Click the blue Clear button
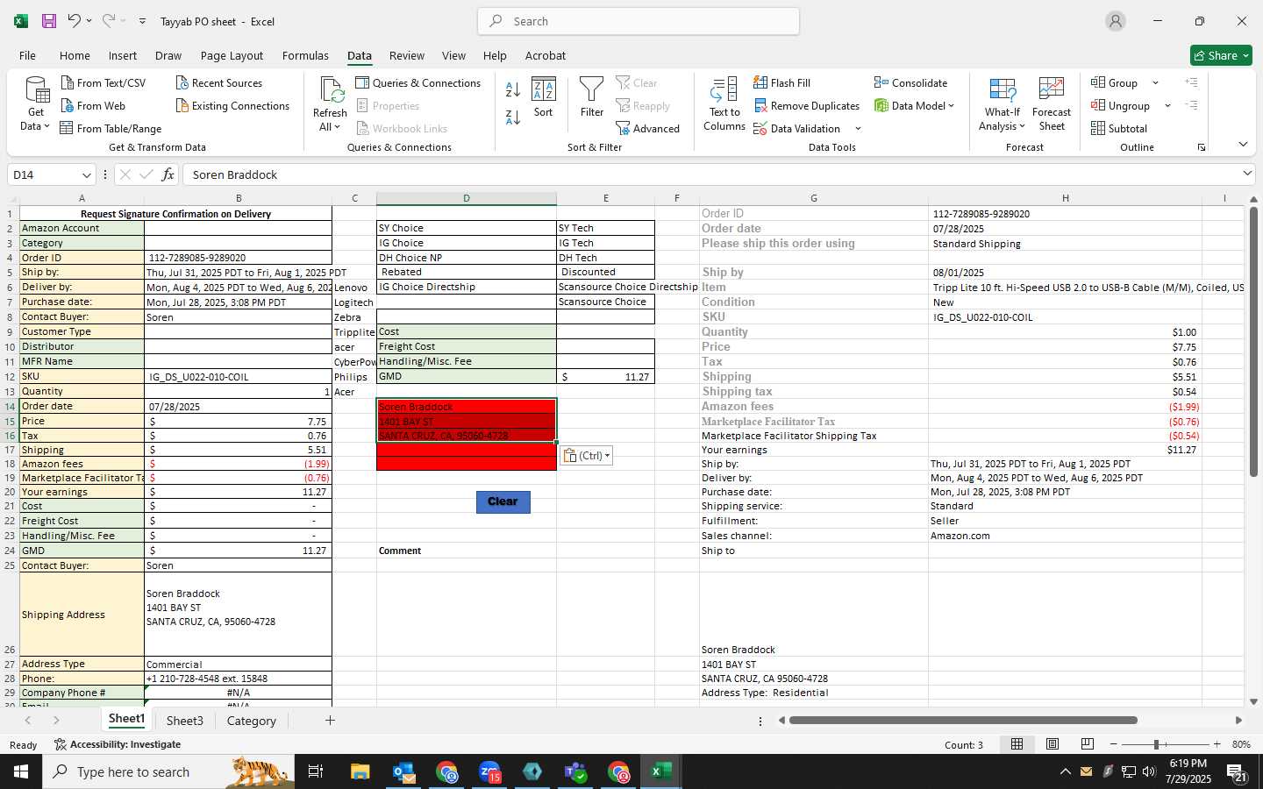 pos(503,501)
